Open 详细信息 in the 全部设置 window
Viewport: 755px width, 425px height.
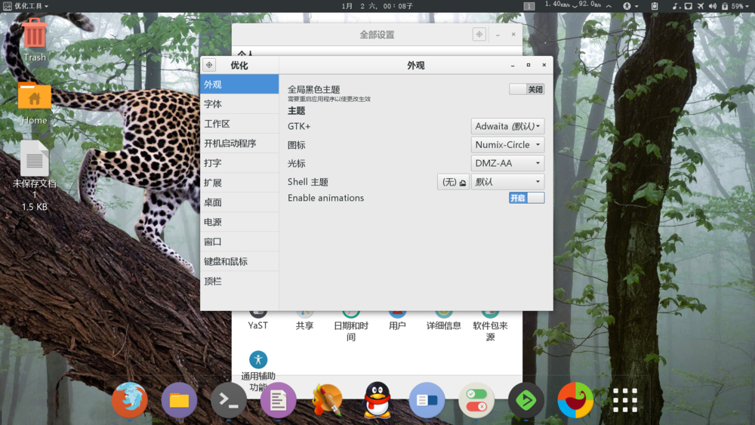(x=443, y=319)
